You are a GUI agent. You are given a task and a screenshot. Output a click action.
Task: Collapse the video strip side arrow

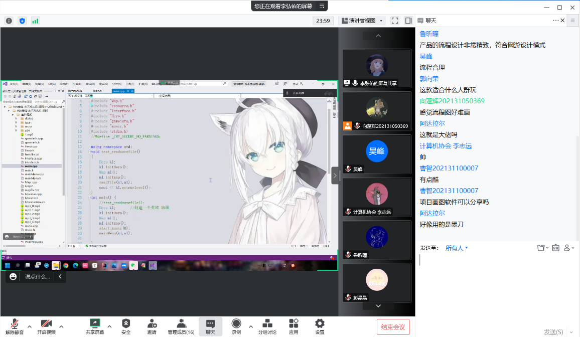click(x=335, y=176)
